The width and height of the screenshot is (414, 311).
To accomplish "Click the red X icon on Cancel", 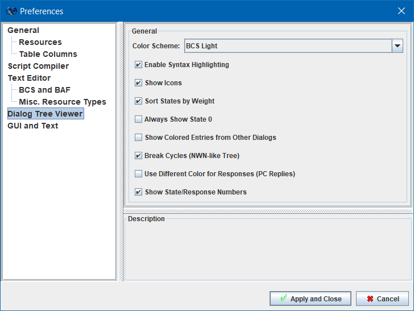I will click(x=370, y=298).
